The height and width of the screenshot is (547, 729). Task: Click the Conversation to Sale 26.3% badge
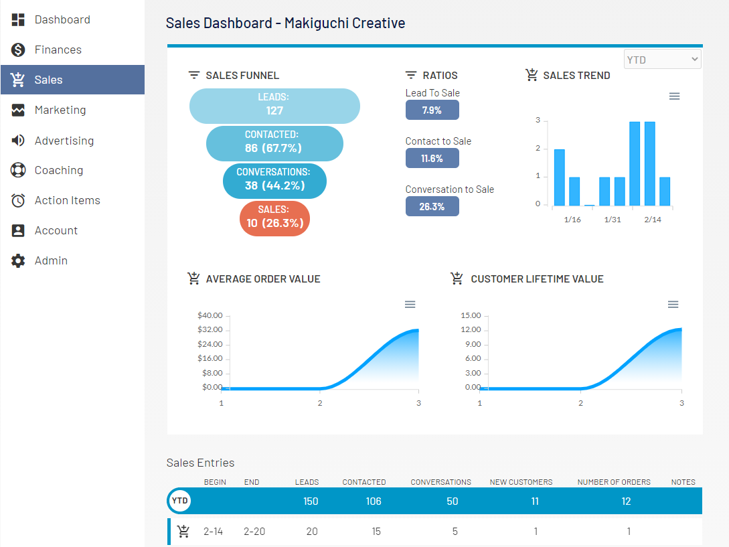(x=432, y=206)
